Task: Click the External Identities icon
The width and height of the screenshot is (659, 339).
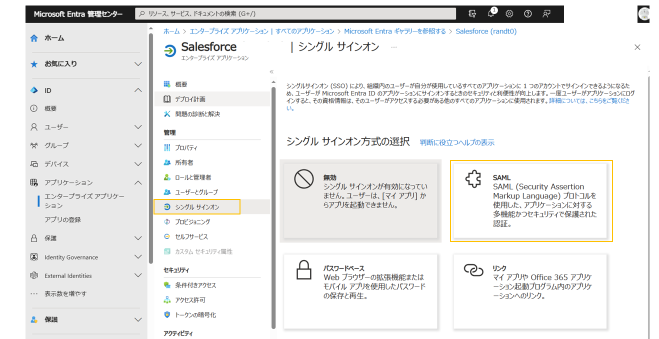Action: [x=34, y=275]
